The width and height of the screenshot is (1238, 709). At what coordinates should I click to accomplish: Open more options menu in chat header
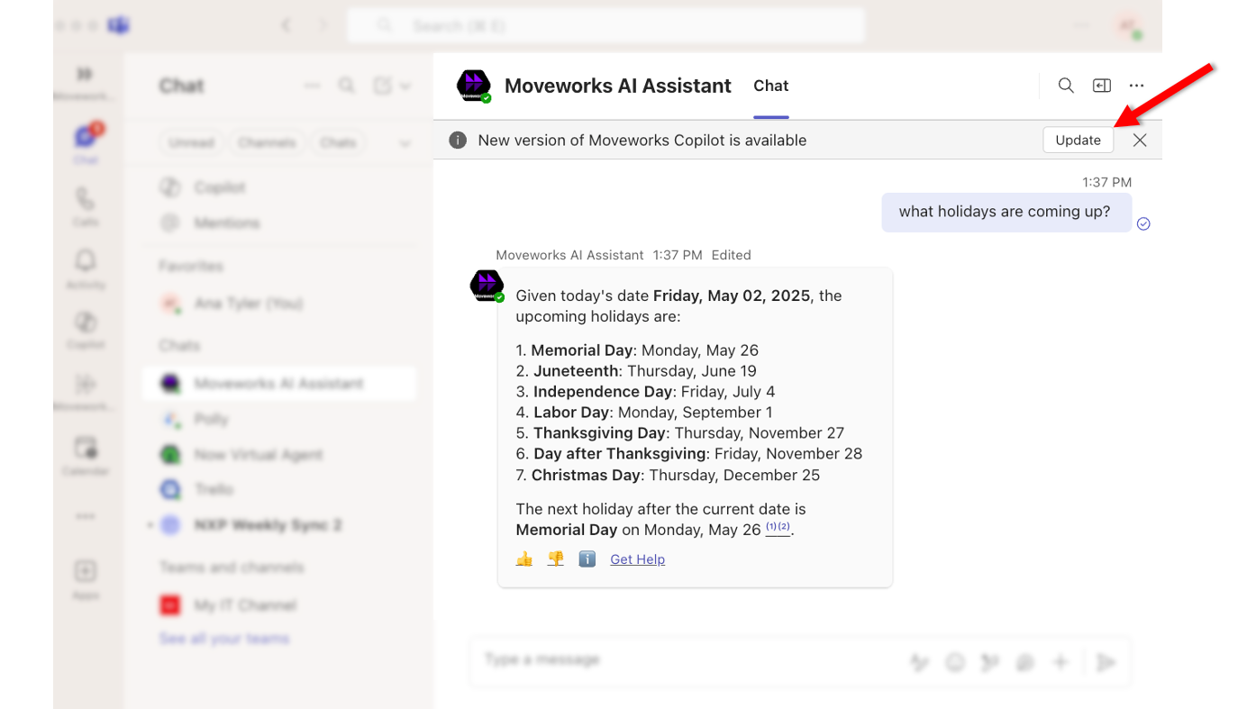1136,86
